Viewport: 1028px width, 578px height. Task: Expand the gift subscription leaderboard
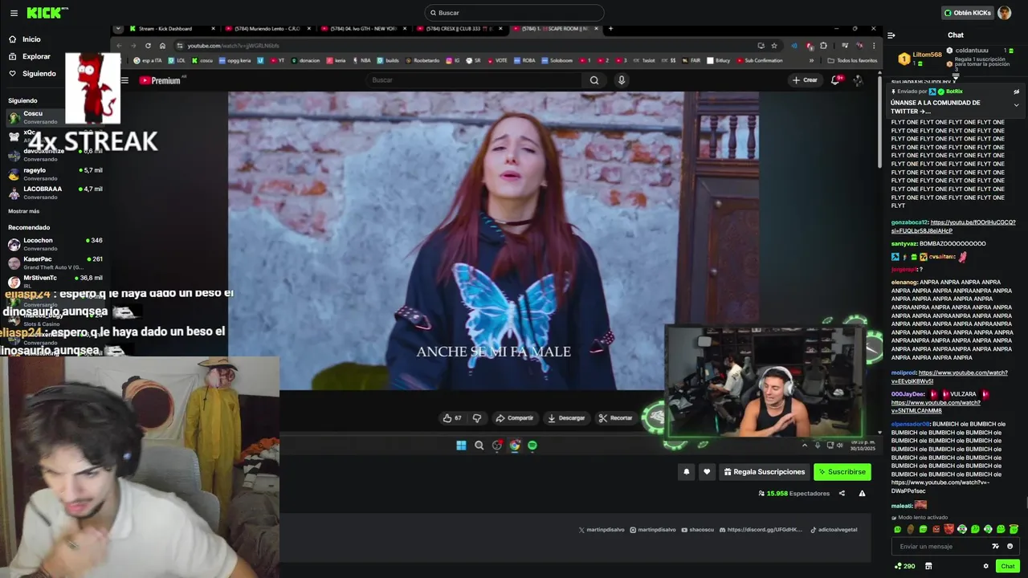(956, 78)
